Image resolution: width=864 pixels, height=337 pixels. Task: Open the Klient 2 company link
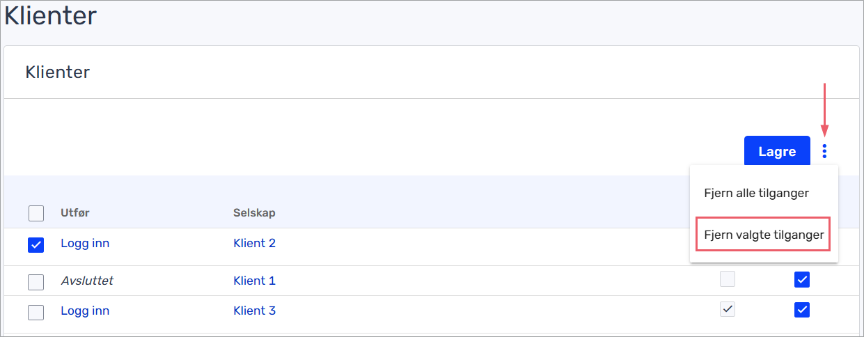point(254,244)
